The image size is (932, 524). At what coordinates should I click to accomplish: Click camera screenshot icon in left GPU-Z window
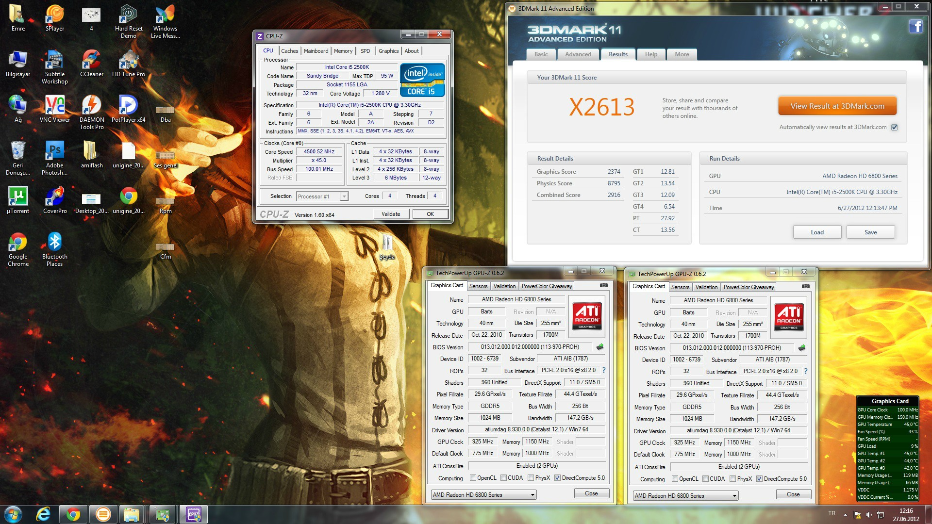[603, 285]
